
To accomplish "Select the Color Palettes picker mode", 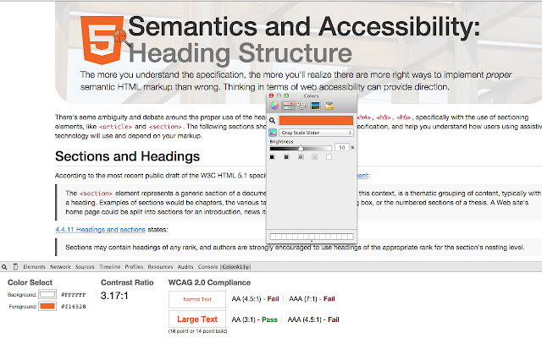I will (301, 106).
